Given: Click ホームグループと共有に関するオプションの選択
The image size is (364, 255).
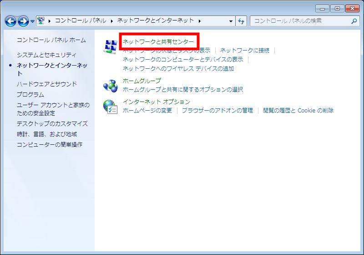Looking at the screenshot, I should (183, 89).
